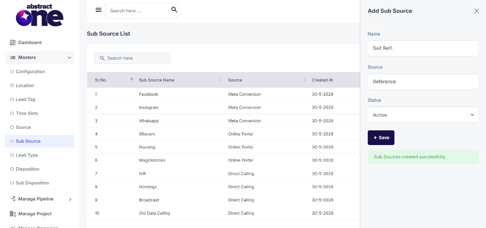Sort by Sr.No. column arrows

tap(132, 80)
